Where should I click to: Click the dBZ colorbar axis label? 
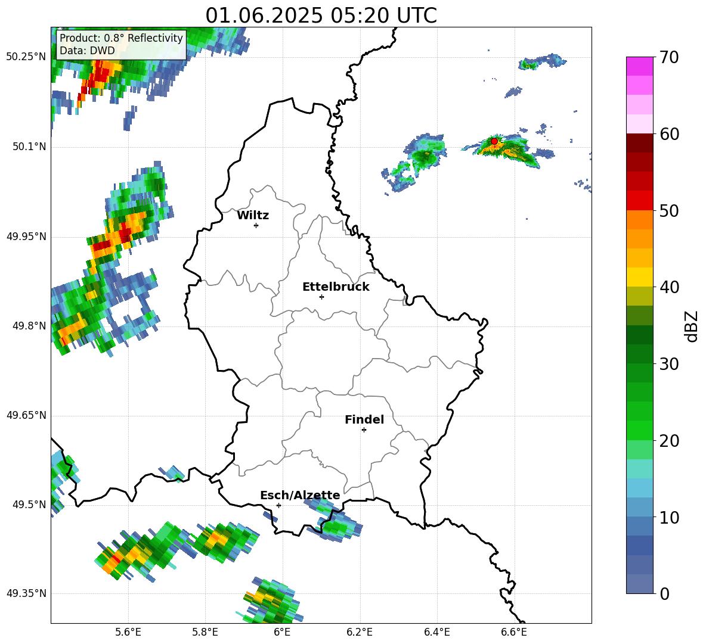(692, 326)
